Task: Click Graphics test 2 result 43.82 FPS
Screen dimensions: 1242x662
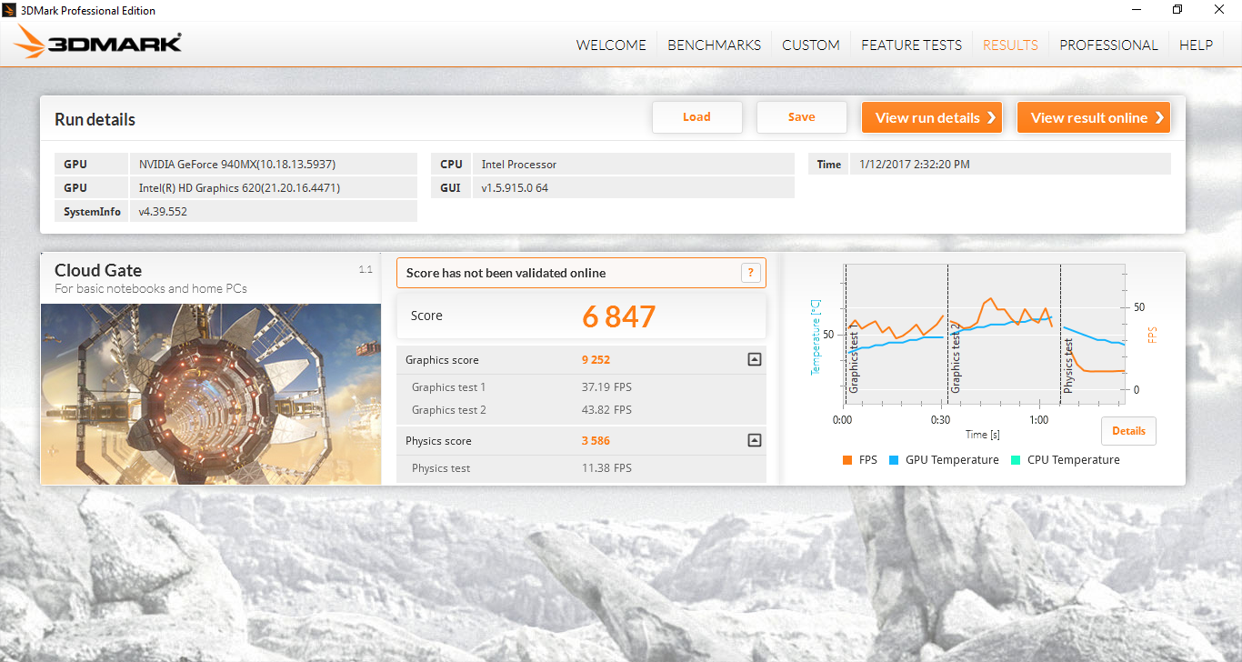Action: [606, 410]
